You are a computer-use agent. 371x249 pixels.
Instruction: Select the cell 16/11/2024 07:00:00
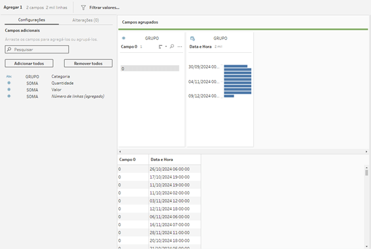tap(175, 225)
